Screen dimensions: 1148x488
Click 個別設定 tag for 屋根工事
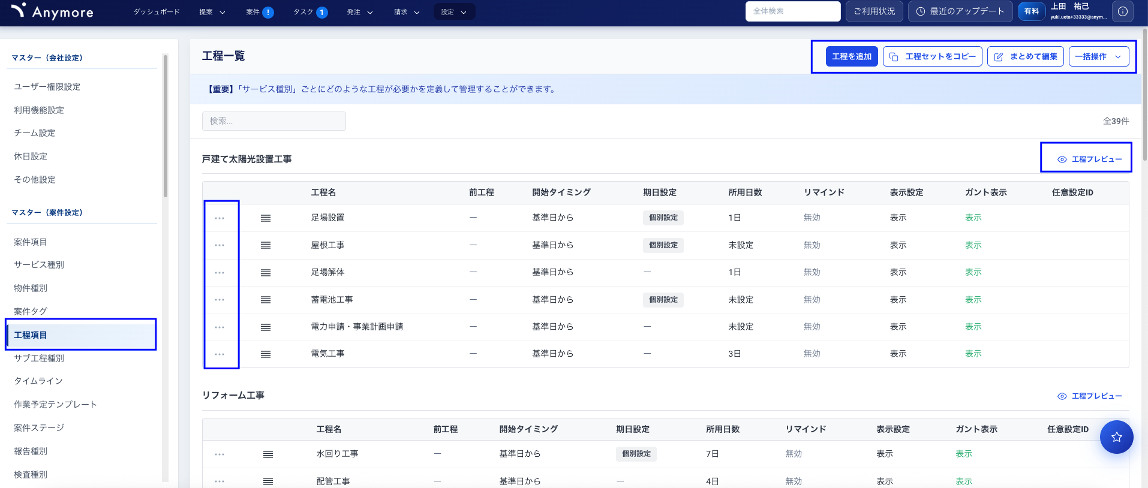[x=663, y=245]
